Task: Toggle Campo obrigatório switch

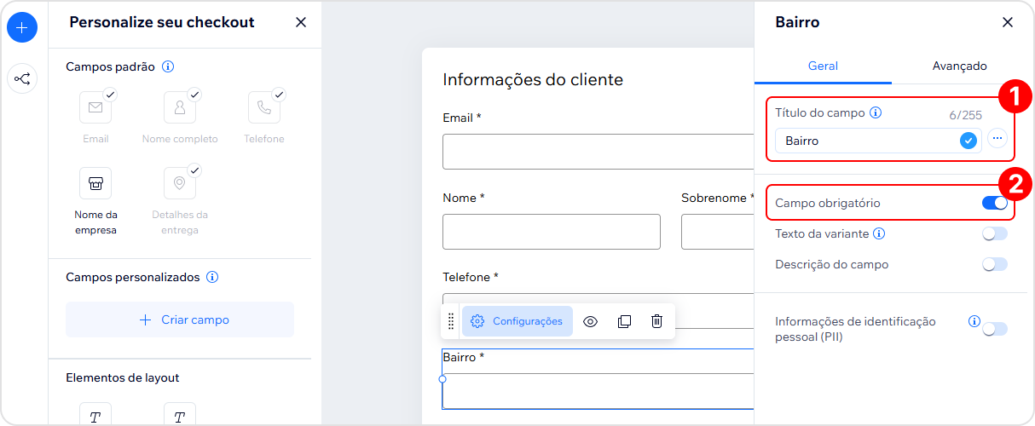Action: 995,204
